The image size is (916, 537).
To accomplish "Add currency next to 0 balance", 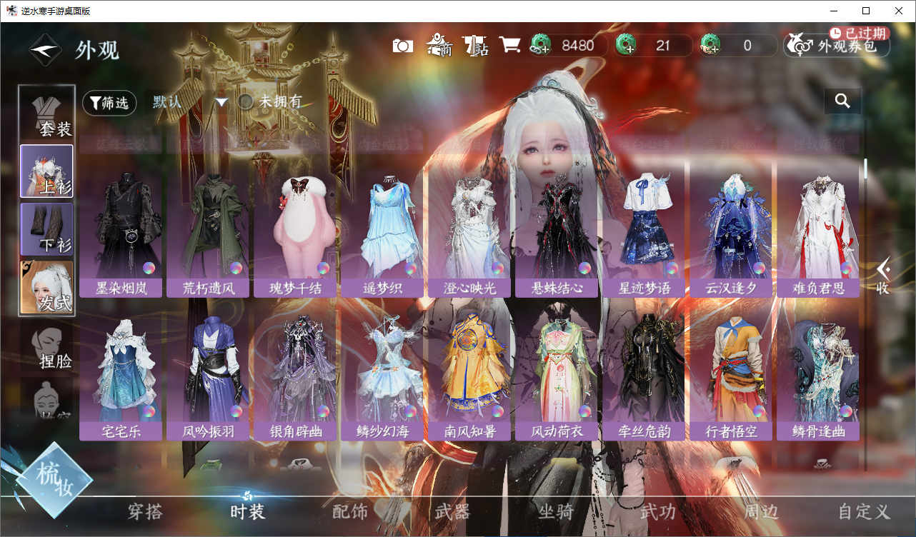I will tap(711, 46).
